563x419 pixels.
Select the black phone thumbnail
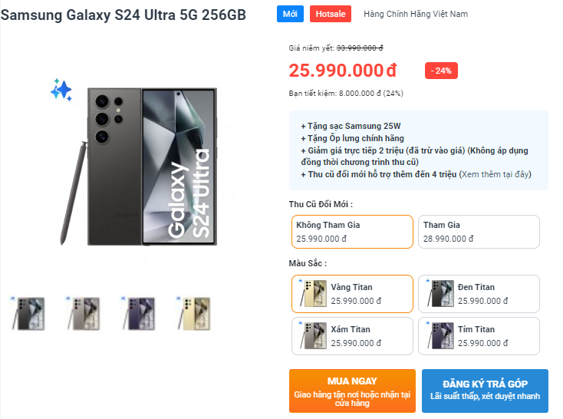point(29,313)
